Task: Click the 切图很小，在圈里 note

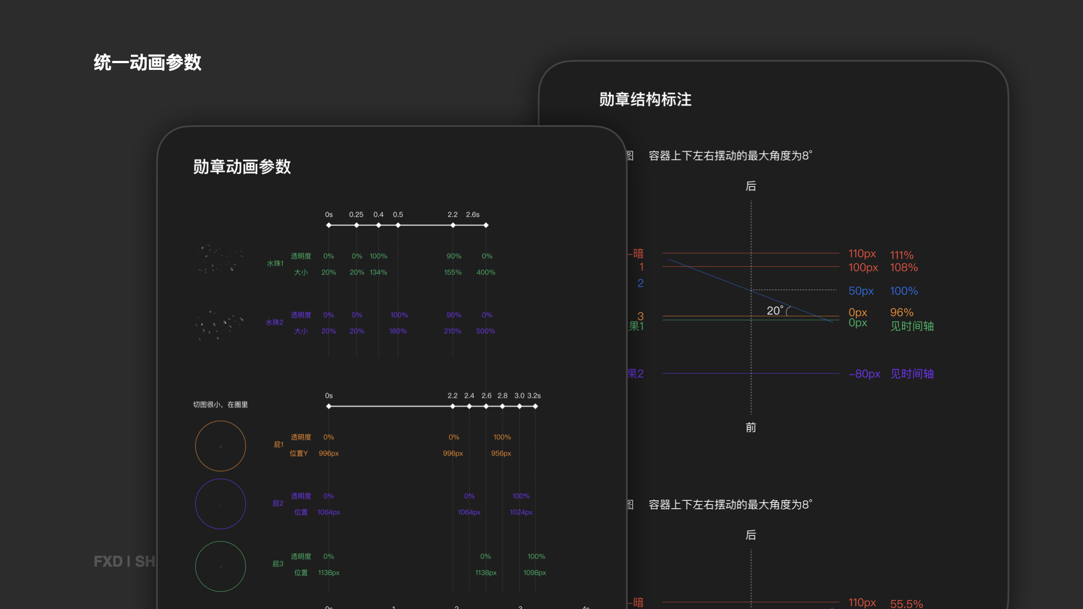Action: [x=221, y=404]
